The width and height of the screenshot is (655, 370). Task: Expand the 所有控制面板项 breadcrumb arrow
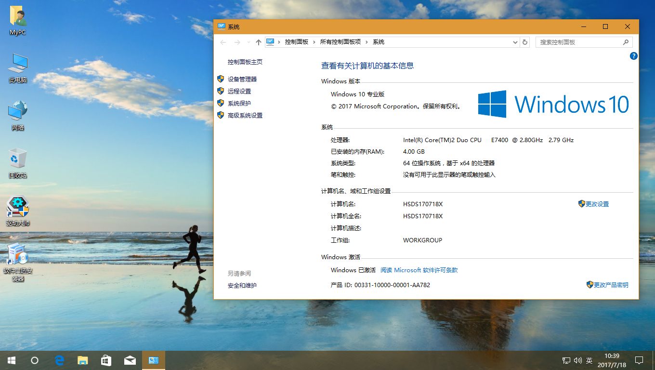[x=366, y=42]
